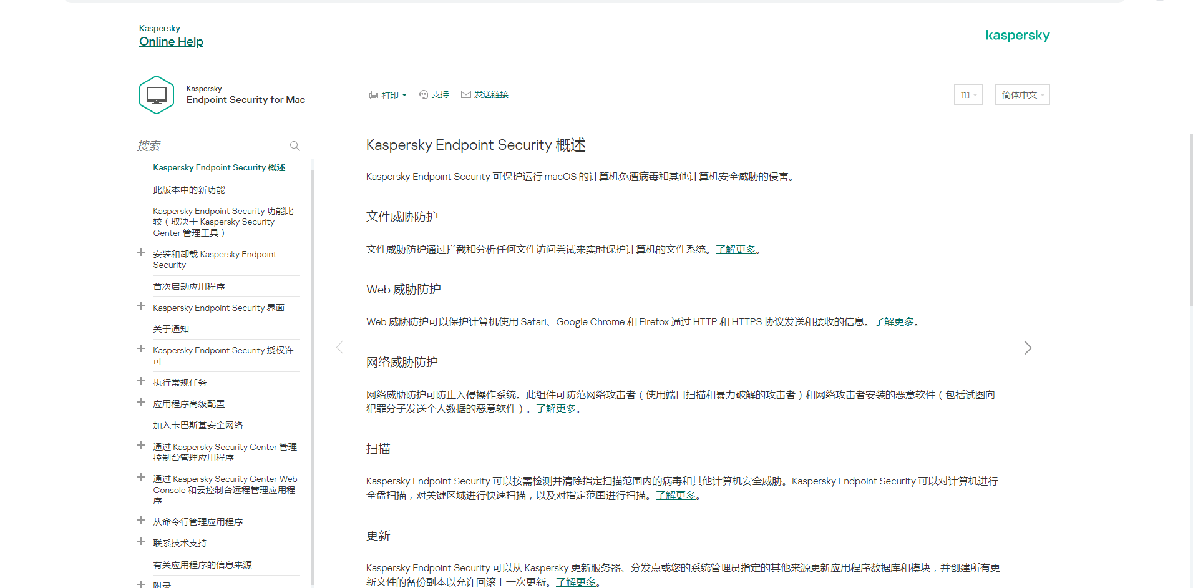Click 发送链接 send link
Image resolution: width=1193 pixels, height=588 pixels.
(x=491, y=94)
